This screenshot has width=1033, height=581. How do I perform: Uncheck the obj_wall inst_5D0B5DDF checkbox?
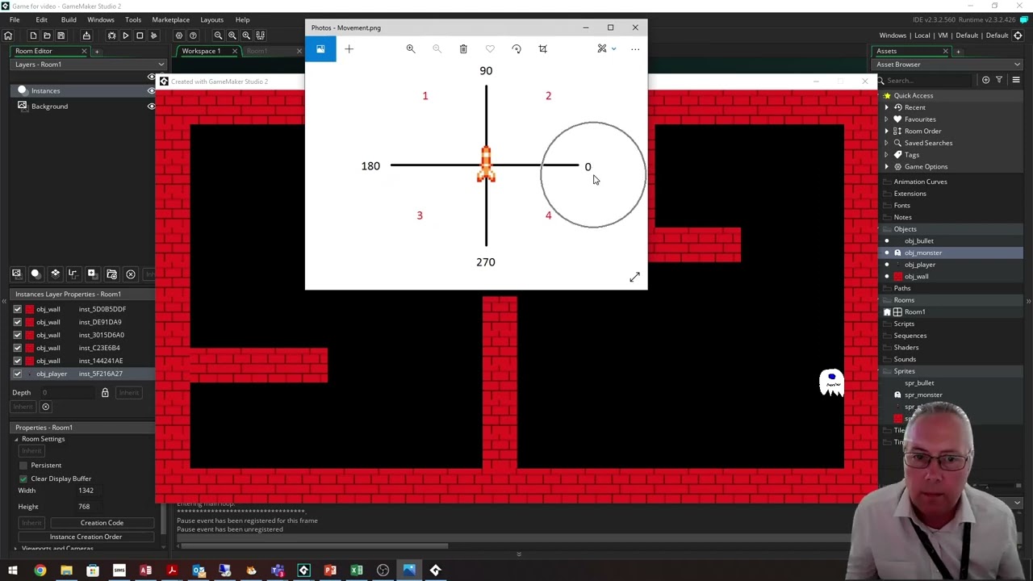17,309
